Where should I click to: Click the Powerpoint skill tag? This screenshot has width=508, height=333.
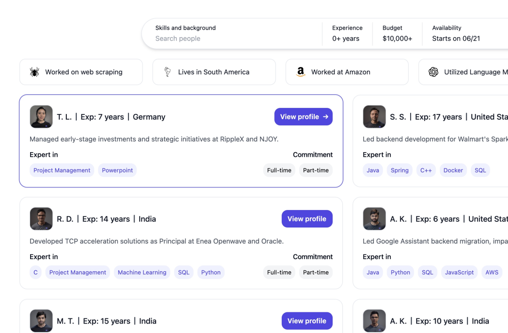117,170
